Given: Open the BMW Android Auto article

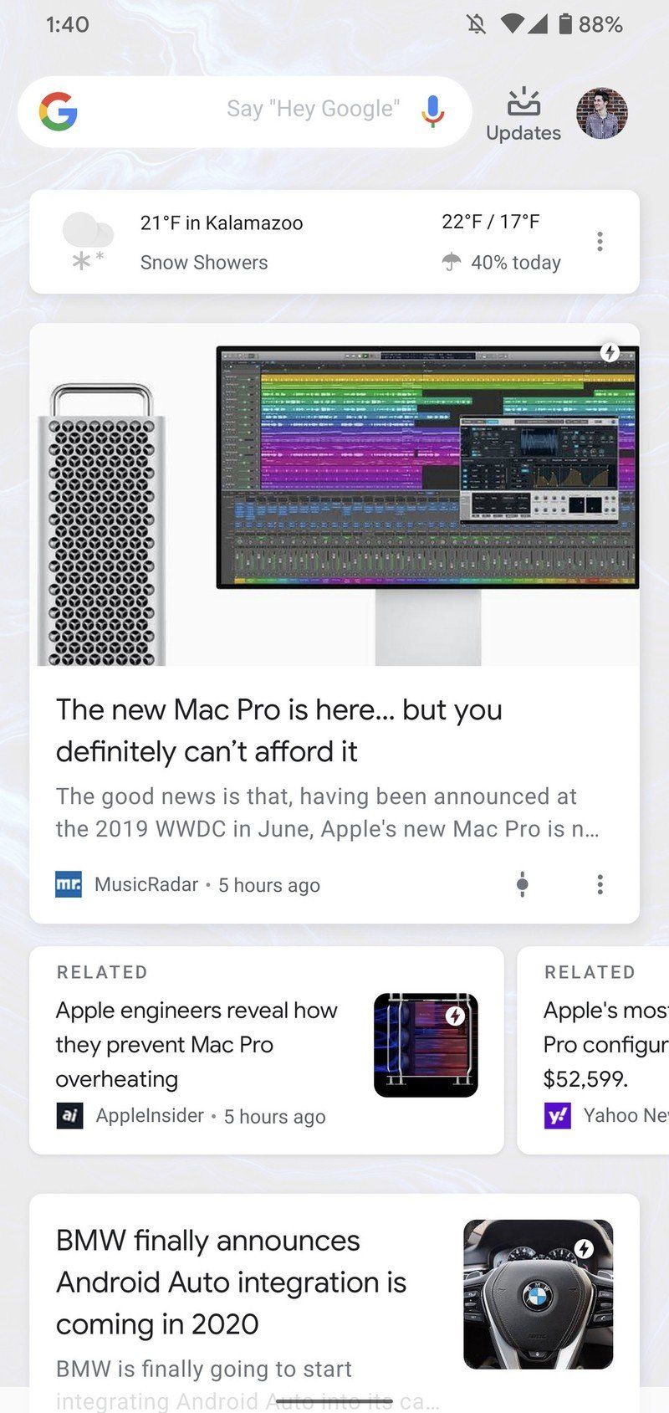Looking at the screenshot, I should [x=232, y=1282].
